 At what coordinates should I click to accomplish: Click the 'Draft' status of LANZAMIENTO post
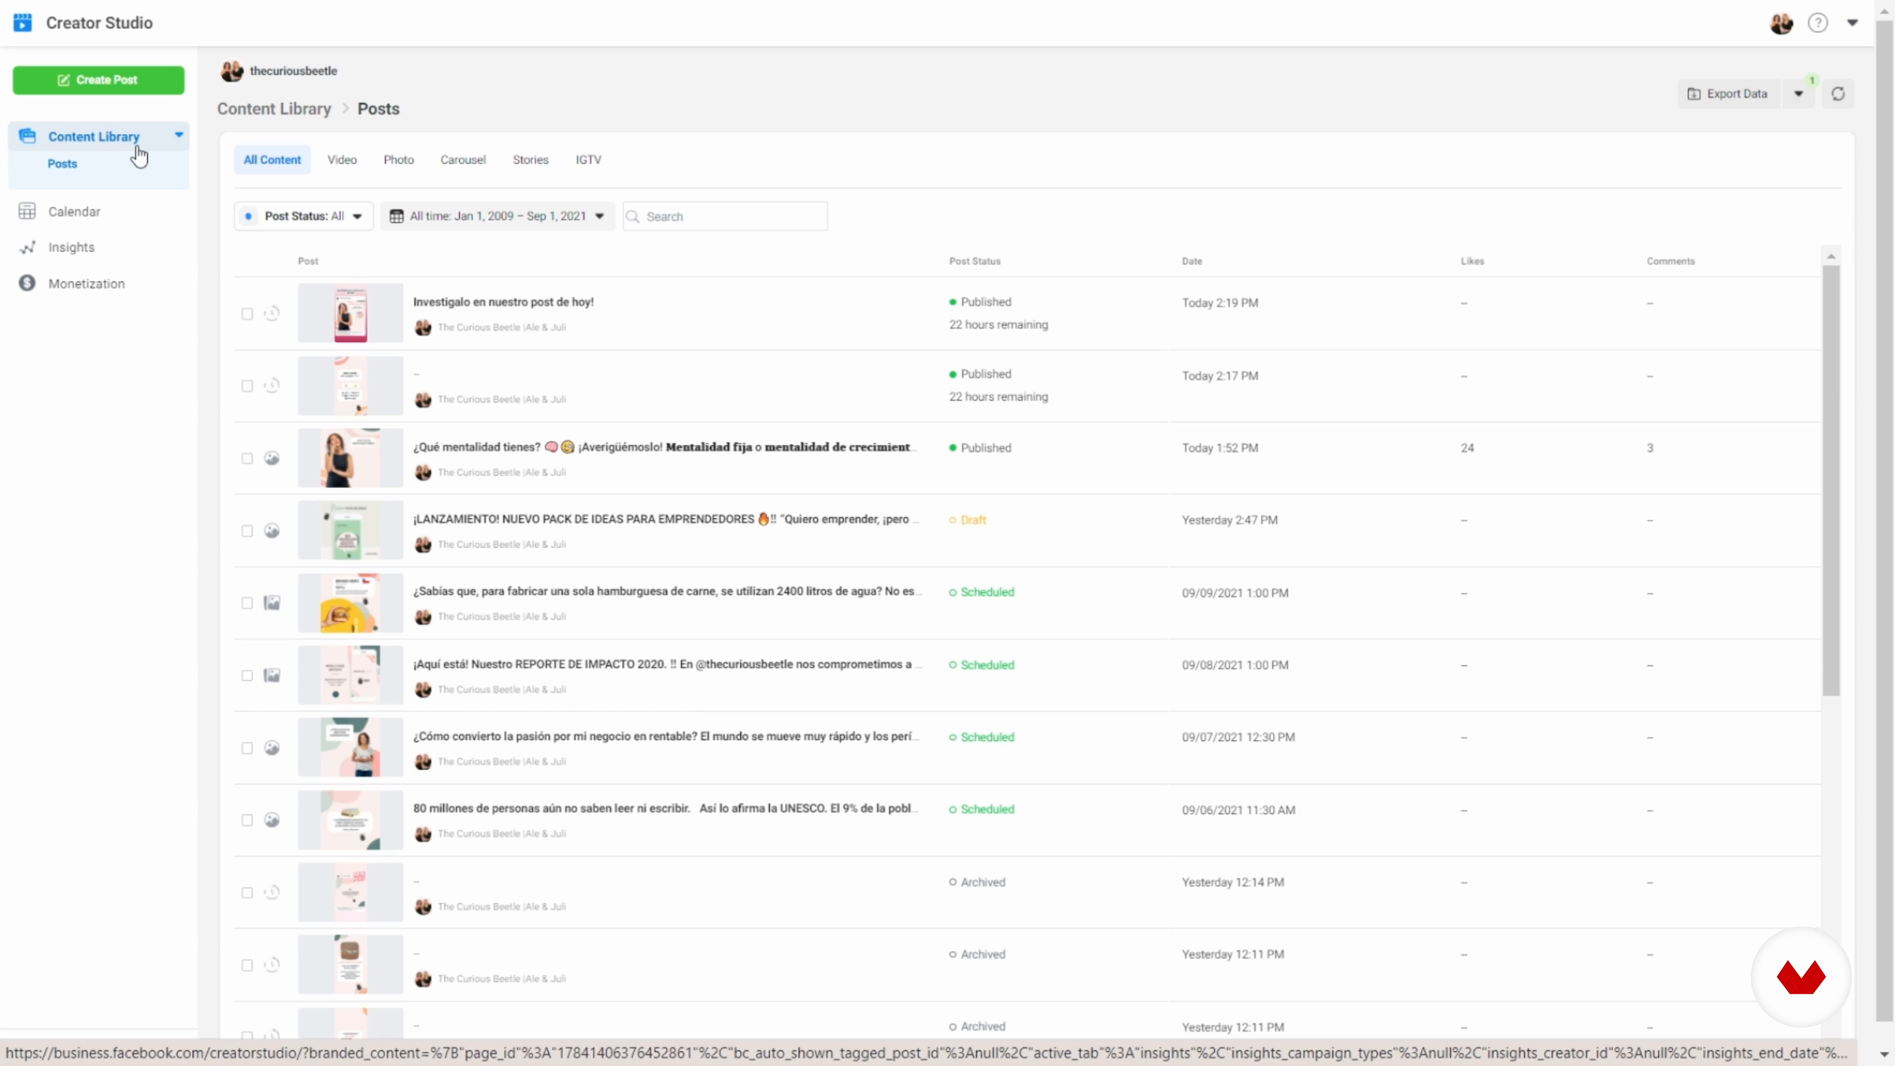tap(967, 520)
